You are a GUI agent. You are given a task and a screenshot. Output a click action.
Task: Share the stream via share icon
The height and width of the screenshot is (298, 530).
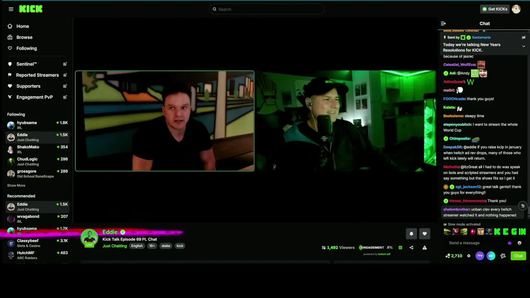(x=411, y=248)
